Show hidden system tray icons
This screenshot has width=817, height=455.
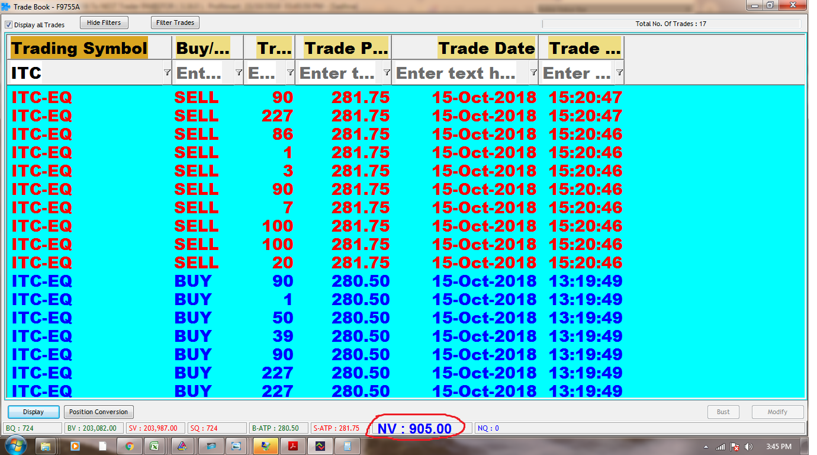point(706,447)
